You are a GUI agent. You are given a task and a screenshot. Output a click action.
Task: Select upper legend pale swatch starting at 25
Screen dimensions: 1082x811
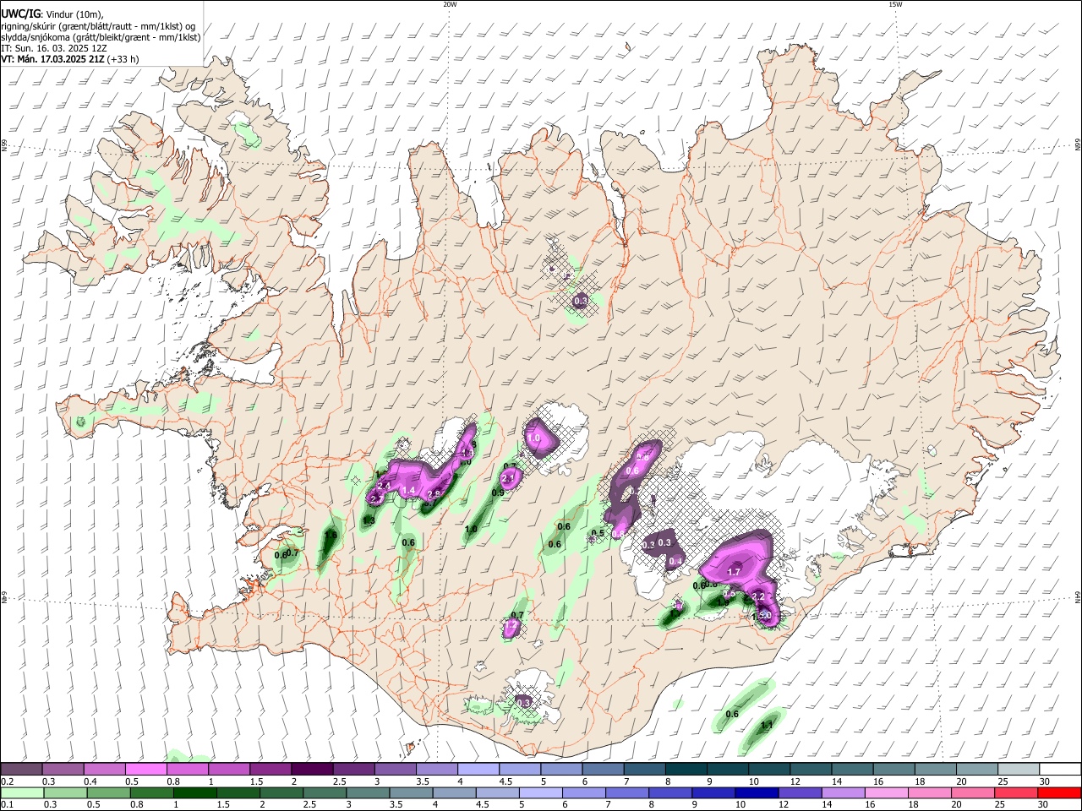(x=1017, y=769)
